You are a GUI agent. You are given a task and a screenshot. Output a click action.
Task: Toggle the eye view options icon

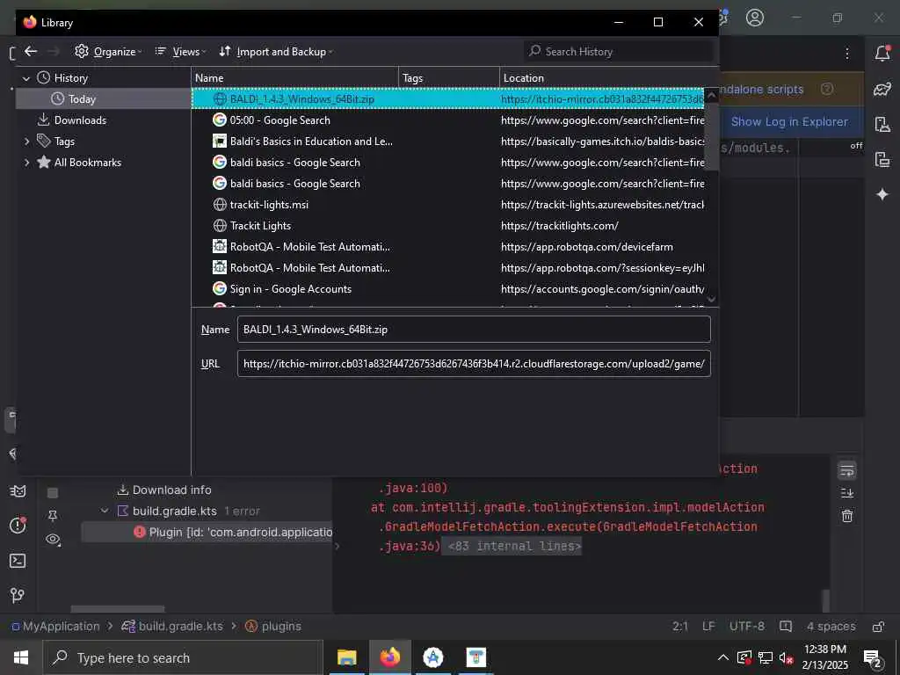coord(53,540)
